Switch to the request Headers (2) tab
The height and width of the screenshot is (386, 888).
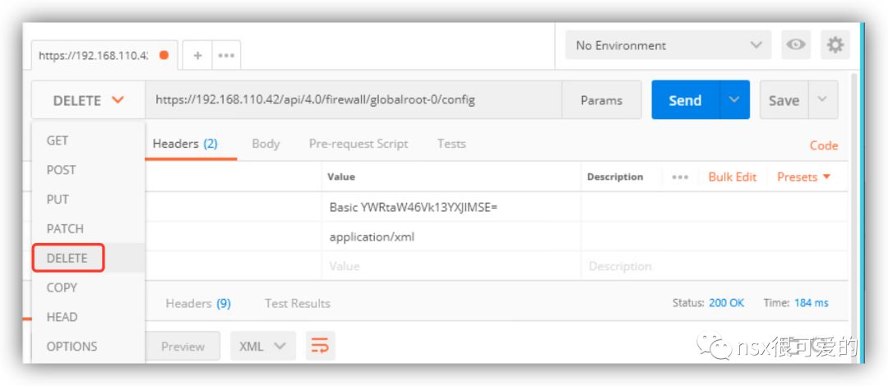coord(185,144)
